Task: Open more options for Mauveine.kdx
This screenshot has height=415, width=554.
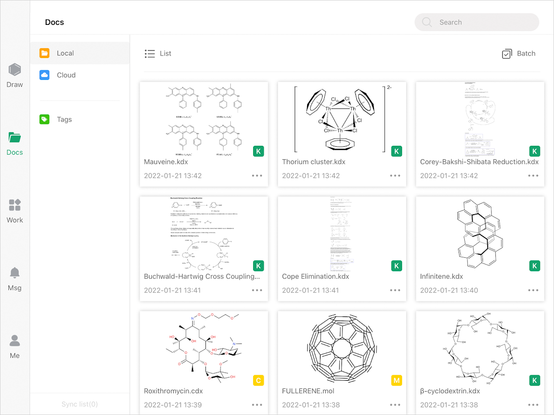Action: coord(257,176)
